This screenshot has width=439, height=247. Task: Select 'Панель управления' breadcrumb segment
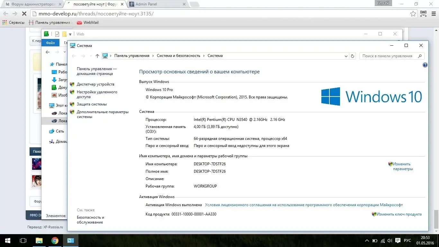click(132, 56)
